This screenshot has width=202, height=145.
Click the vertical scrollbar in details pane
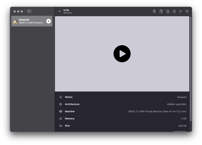click(x=191, y=68)
